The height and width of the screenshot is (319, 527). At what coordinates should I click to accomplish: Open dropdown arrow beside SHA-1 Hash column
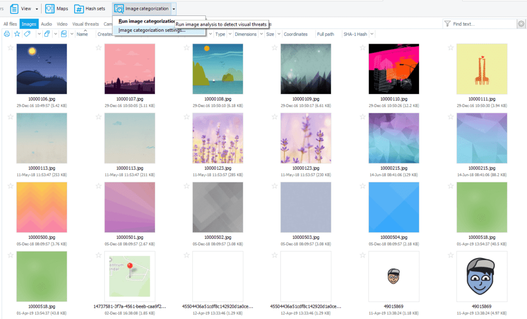coord(372,34)
